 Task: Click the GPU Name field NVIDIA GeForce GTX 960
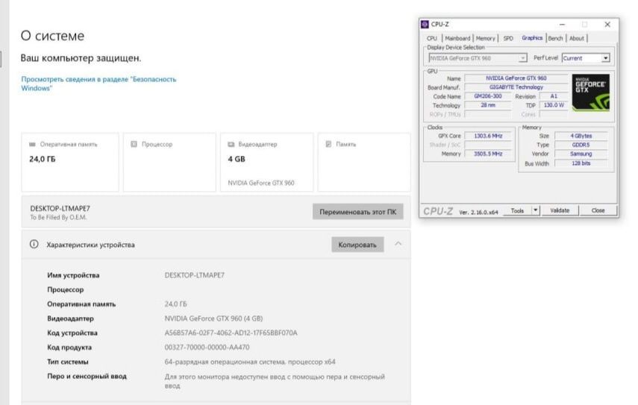coord(516,78)
